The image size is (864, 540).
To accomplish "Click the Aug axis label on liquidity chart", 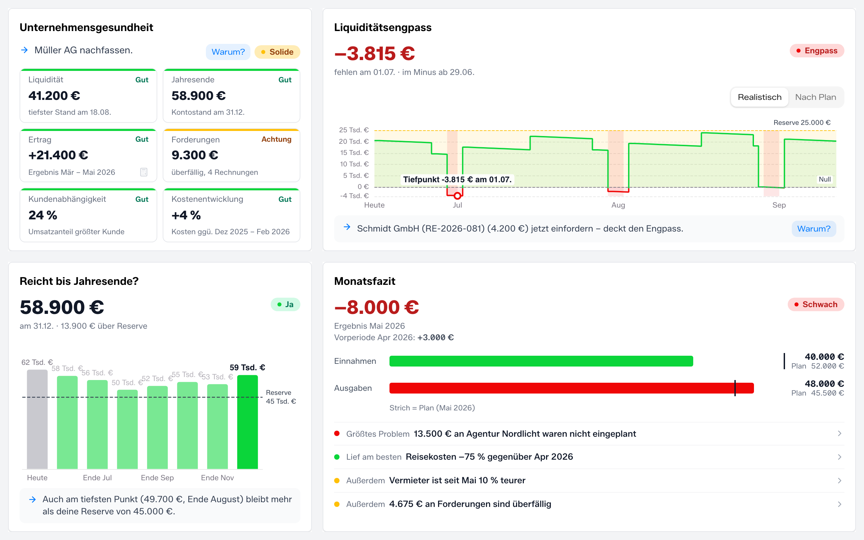I will click(x=618, y=205).
